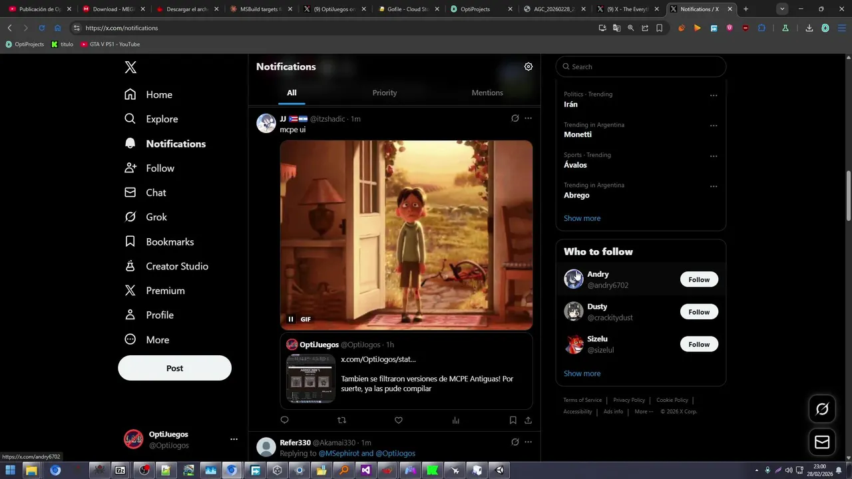The width and height of the screenshot is (852, 479).
Task: Expand the More sidebar menu
Action: pos(147,340)
